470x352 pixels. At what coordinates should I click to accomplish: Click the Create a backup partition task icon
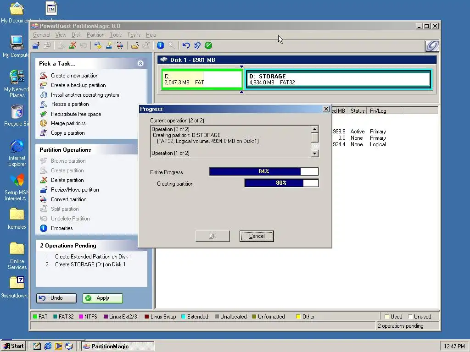(44, 85)
